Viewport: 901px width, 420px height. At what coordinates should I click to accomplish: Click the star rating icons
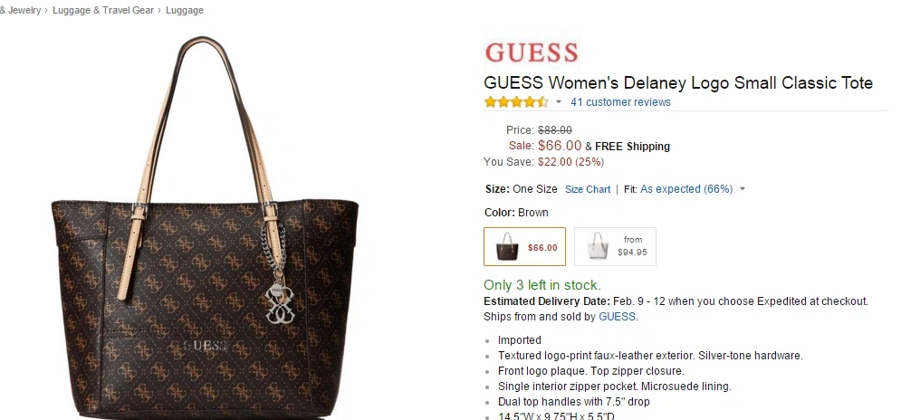click(516, 102)
